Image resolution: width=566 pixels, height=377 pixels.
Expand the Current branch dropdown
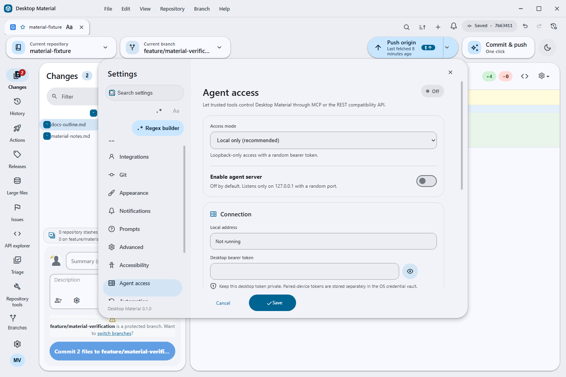pyautogui.click(x=175, y=48)
